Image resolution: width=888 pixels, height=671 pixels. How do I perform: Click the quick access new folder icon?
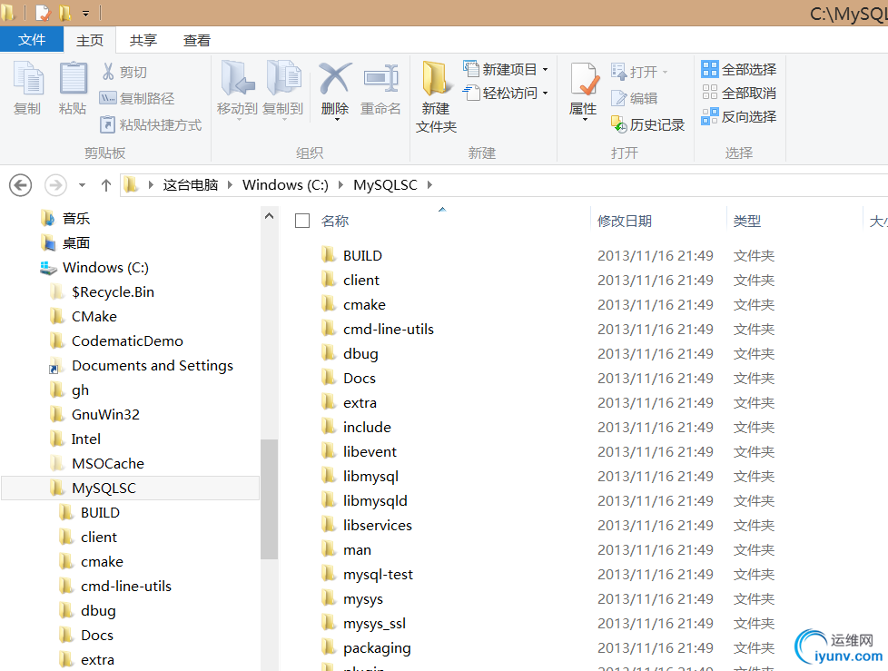pyautogui.click(x=65, y=12)
